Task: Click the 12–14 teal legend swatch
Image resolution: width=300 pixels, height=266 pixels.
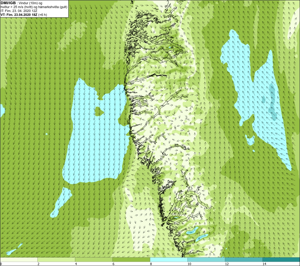Action: pos(244,259)
